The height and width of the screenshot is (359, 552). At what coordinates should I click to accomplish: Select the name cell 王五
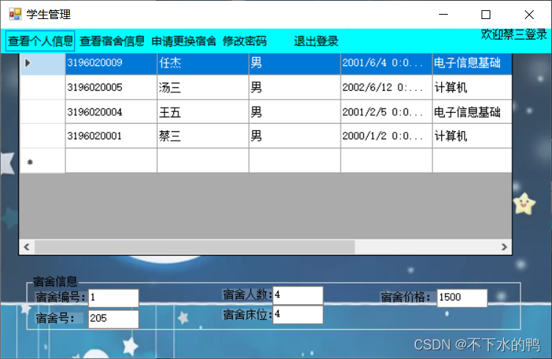202,112
